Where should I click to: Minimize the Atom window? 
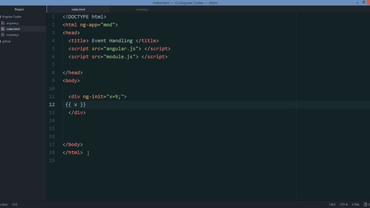[357, 2]
